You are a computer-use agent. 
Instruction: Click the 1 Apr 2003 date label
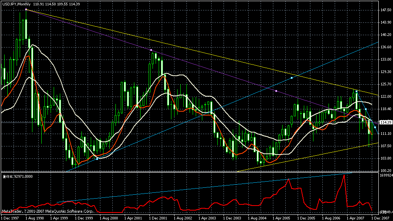point(208,218)
